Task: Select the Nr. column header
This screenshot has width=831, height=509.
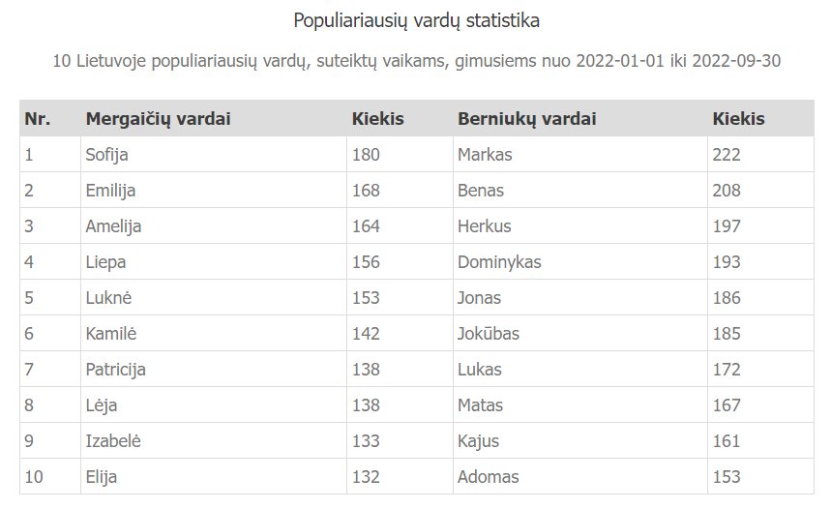Action: 38,119
